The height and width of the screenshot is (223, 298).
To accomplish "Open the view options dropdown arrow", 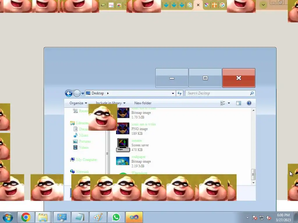I will coord(229,103).
